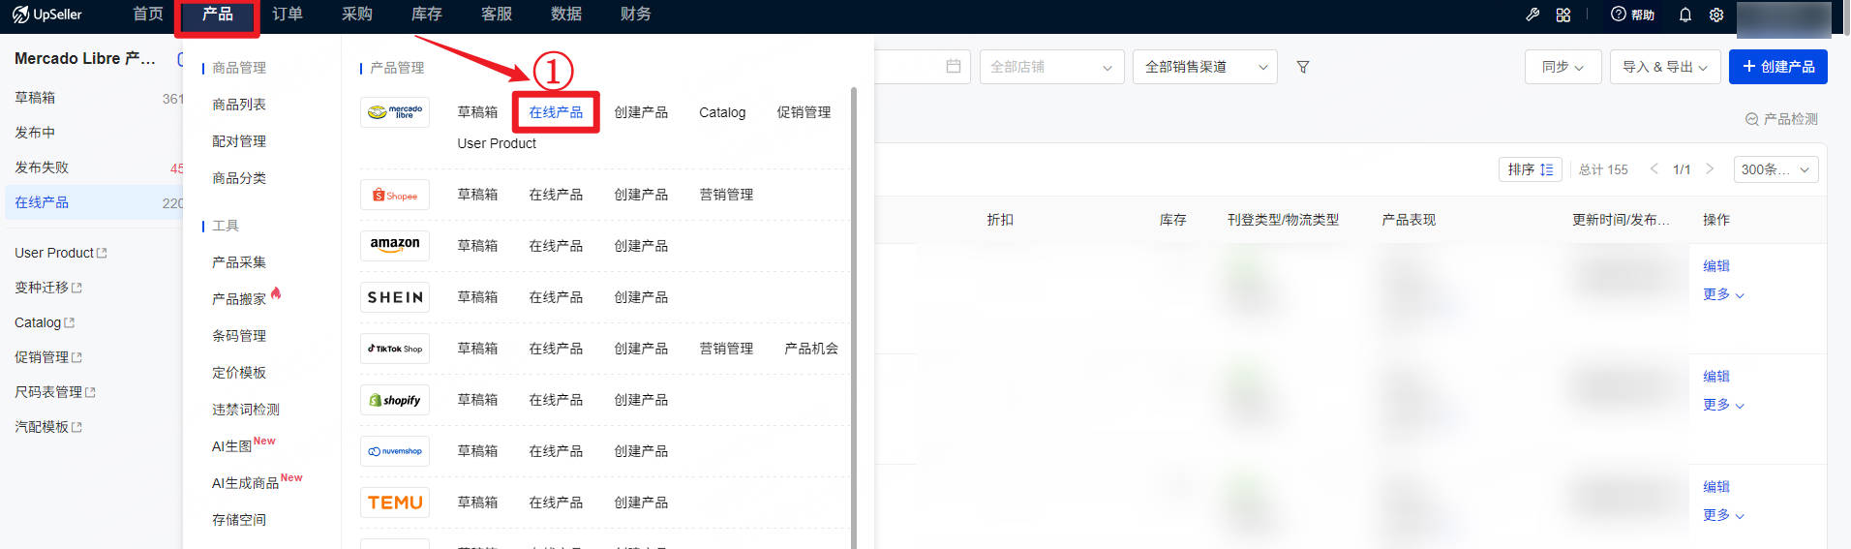Expand 更多 in the second row

point(1723,405)
